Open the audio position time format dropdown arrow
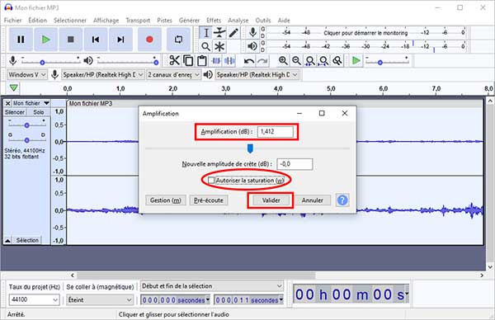Image resolution: width=495 pixels, height=320 pixels. [x=407, y=294]
